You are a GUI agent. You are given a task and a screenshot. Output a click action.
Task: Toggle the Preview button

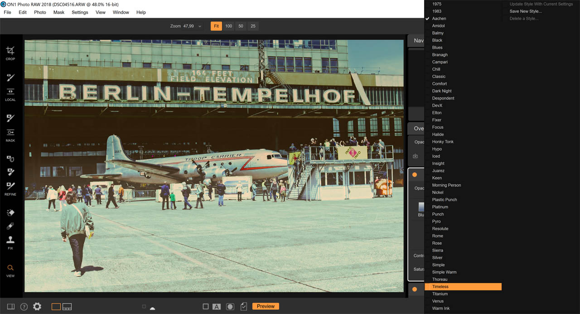click(x=266, y=306)
